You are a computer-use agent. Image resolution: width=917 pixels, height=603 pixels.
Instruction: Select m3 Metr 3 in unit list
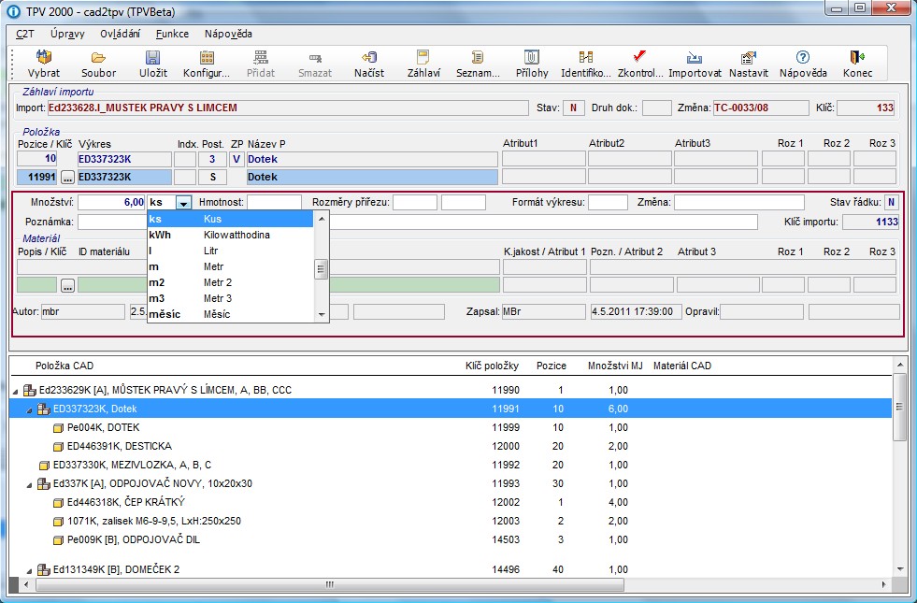pos(231,298)
